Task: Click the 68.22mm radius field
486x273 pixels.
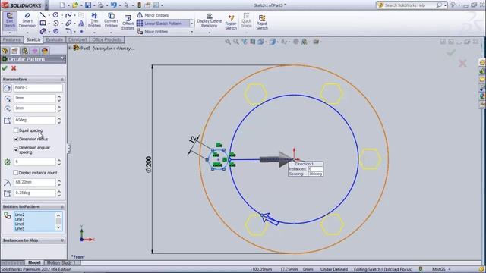Action: click(x=34, y=182)
